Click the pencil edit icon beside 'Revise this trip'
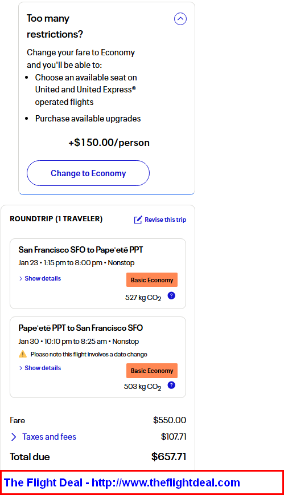Image resolution: width=284 pixels, height=495 pixels. 138,220
